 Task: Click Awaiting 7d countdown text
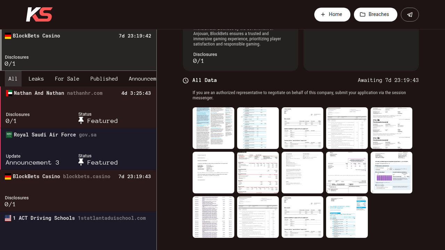pos(388,80)
